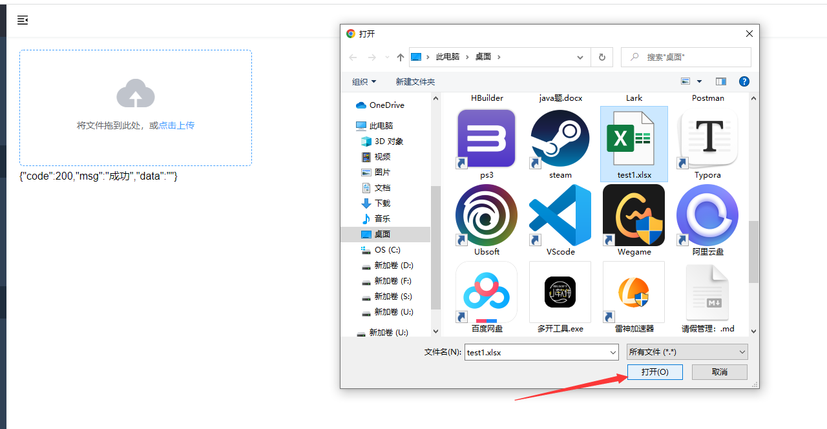Select the 阿里云盘 shortcut icon
This screenshot has height=429, width=827.
coord(707,215)
